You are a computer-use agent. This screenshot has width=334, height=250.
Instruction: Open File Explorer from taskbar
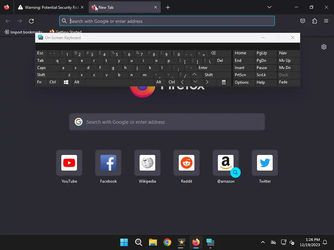coord(153,242)
